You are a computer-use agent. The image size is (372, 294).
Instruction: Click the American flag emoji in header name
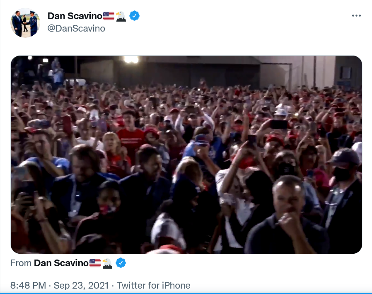pos(109,16)
